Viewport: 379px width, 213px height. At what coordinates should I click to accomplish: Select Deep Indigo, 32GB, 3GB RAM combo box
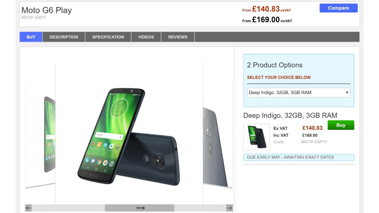[298, 93]
